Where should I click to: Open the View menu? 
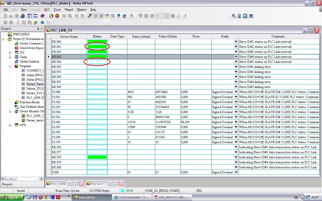[24, 10]
